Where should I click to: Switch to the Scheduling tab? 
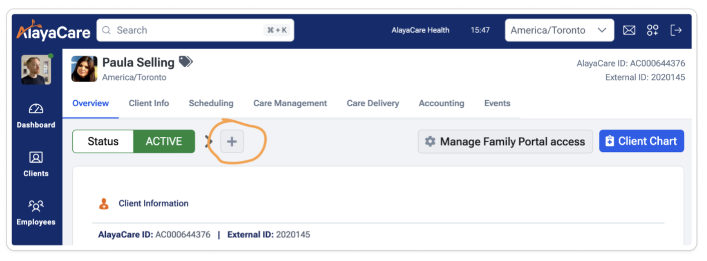(x=211, y=103)
